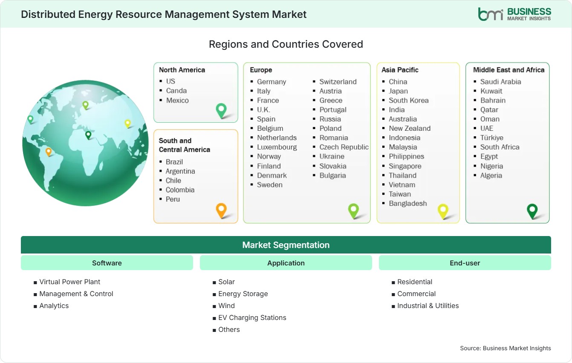Select 'Germany' in the Europe list
Screen dimensions: 572x363
tap(272, 81)
